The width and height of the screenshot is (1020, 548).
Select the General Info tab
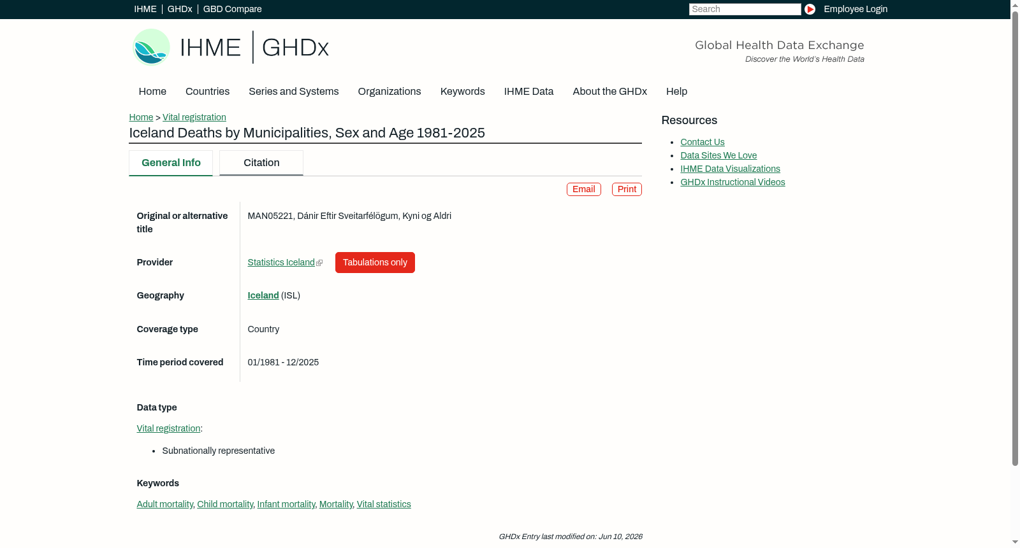[x=171, y=163]
